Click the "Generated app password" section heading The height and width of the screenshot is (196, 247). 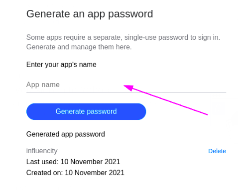(x=66, y=134)
